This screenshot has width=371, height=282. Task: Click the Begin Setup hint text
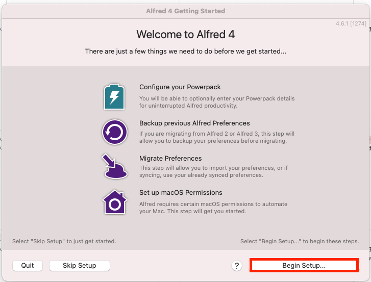[300, 241]
